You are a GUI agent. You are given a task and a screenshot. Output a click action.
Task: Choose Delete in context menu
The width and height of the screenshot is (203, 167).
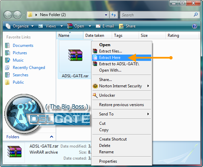click(122, 146)
